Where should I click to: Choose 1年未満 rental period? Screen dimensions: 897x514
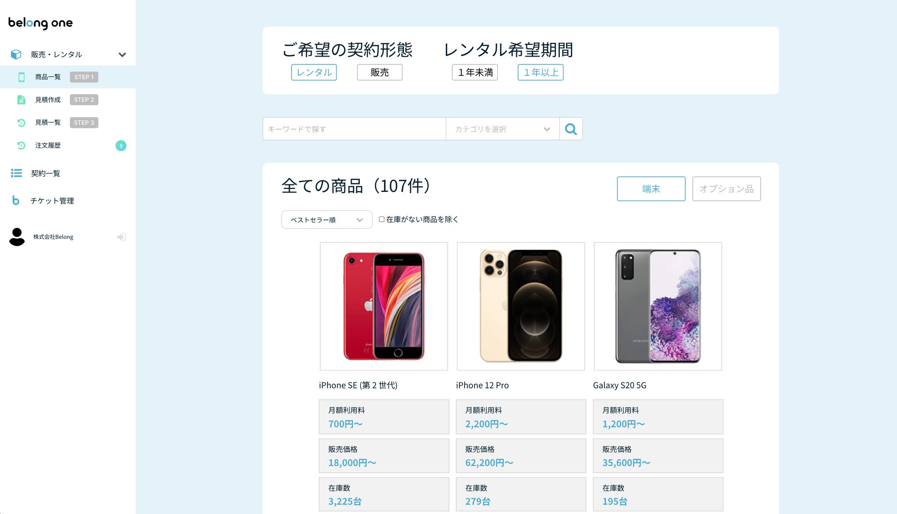coord(475,72)
